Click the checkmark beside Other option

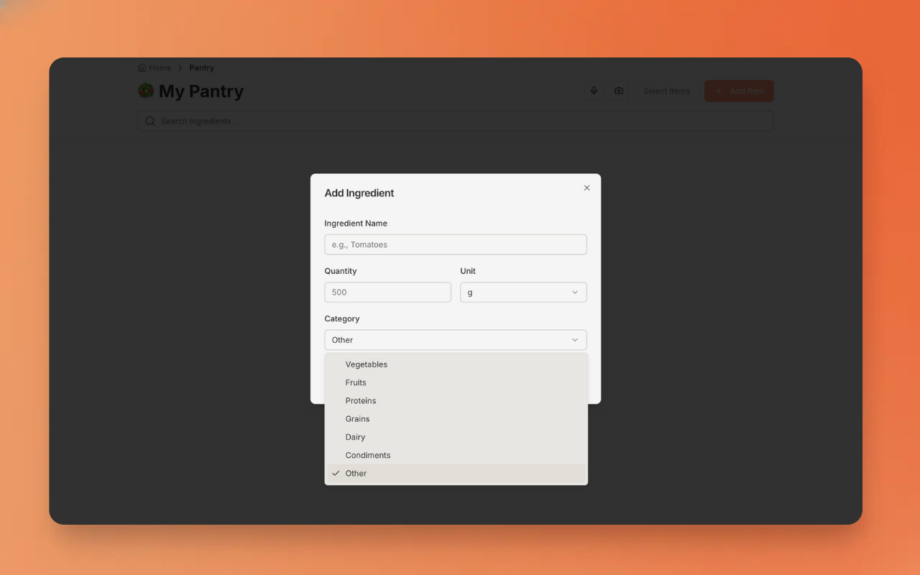[x=336, y=474]
